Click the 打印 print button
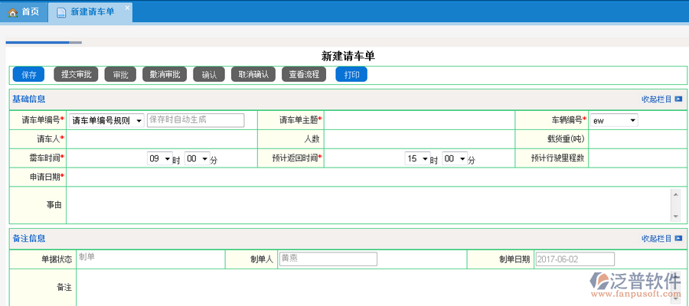This screenshot has height=306, width=689. [x=351, y=74]
